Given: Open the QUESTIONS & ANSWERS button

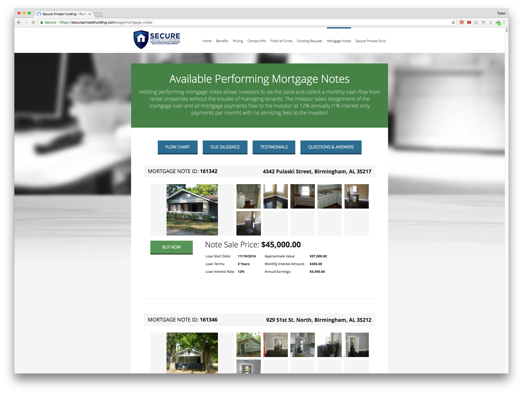Looking at the screenshot, I should pyautogui.click(x=331, y=147).
